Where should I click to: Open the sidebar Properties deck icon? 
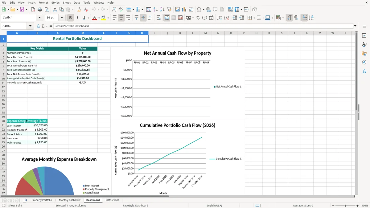[x=364, y=35]
